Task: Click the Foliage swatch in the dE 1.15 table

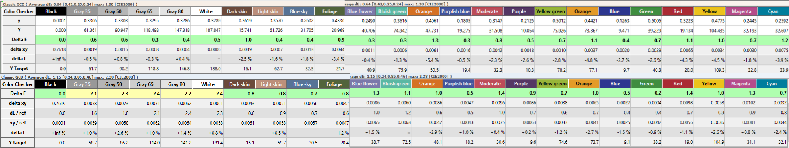Action: (x=334, y=84)
